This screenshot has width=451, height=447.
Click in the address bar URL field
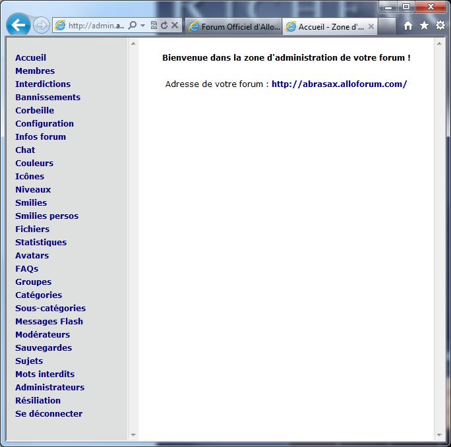[96, 26]
